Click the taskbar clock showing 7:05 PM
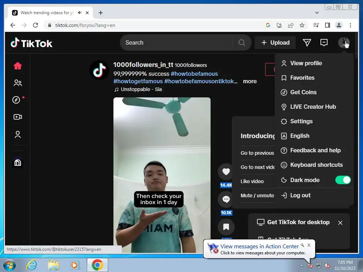Image resolution: width=363 pixels, height=272 pixels. pyautogui.click(x=345, y=265)
